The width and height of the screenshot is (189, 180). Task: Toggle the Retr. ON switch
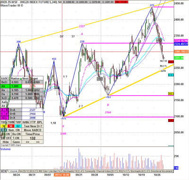[14, 130]
